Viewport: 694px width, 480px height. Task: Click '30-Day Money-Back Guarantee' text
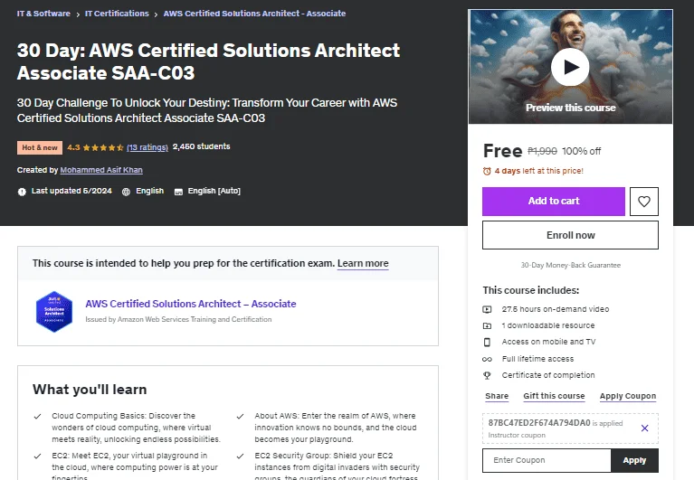(x=571, y=265)
